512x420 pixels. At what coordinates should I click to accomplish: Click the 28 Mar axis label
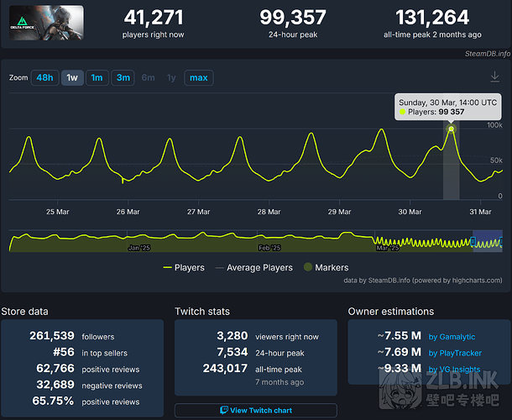click(269, 212)
